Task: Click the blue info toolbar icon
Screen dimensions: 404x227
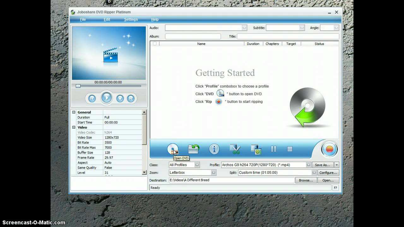Action: tap(214, 149)
